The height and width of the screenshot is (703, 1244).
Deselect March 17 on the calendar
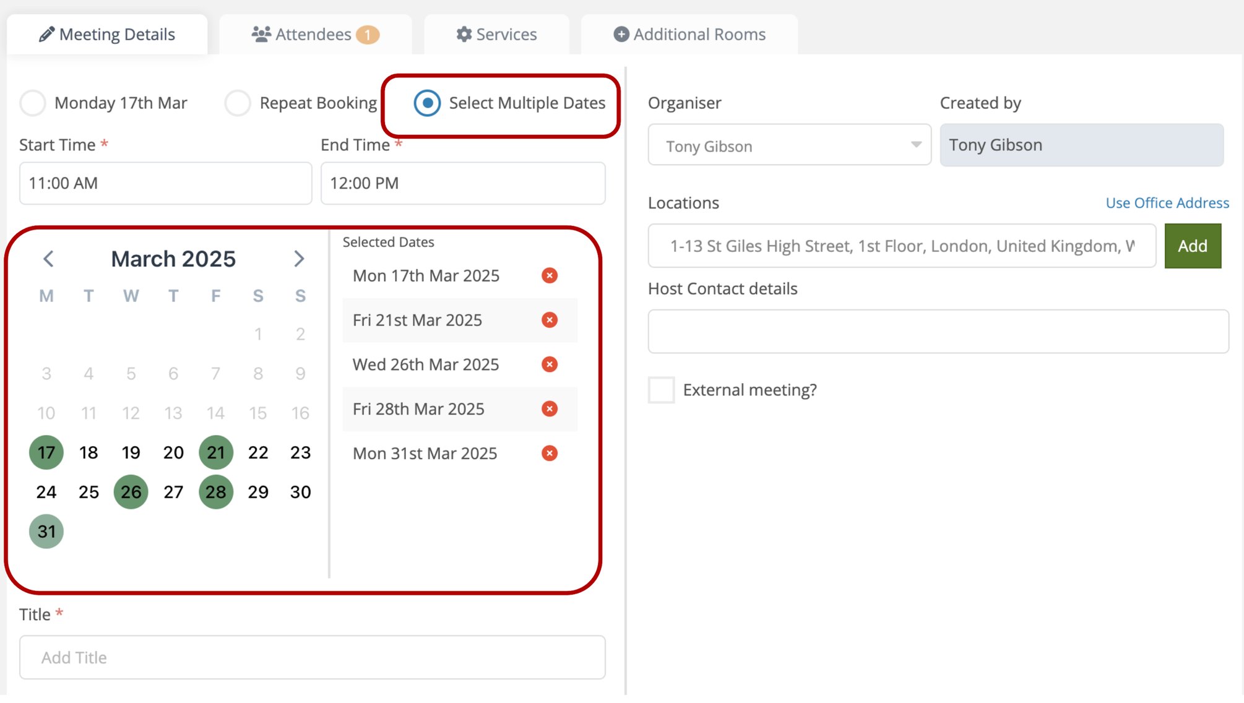tap(46, 452)
